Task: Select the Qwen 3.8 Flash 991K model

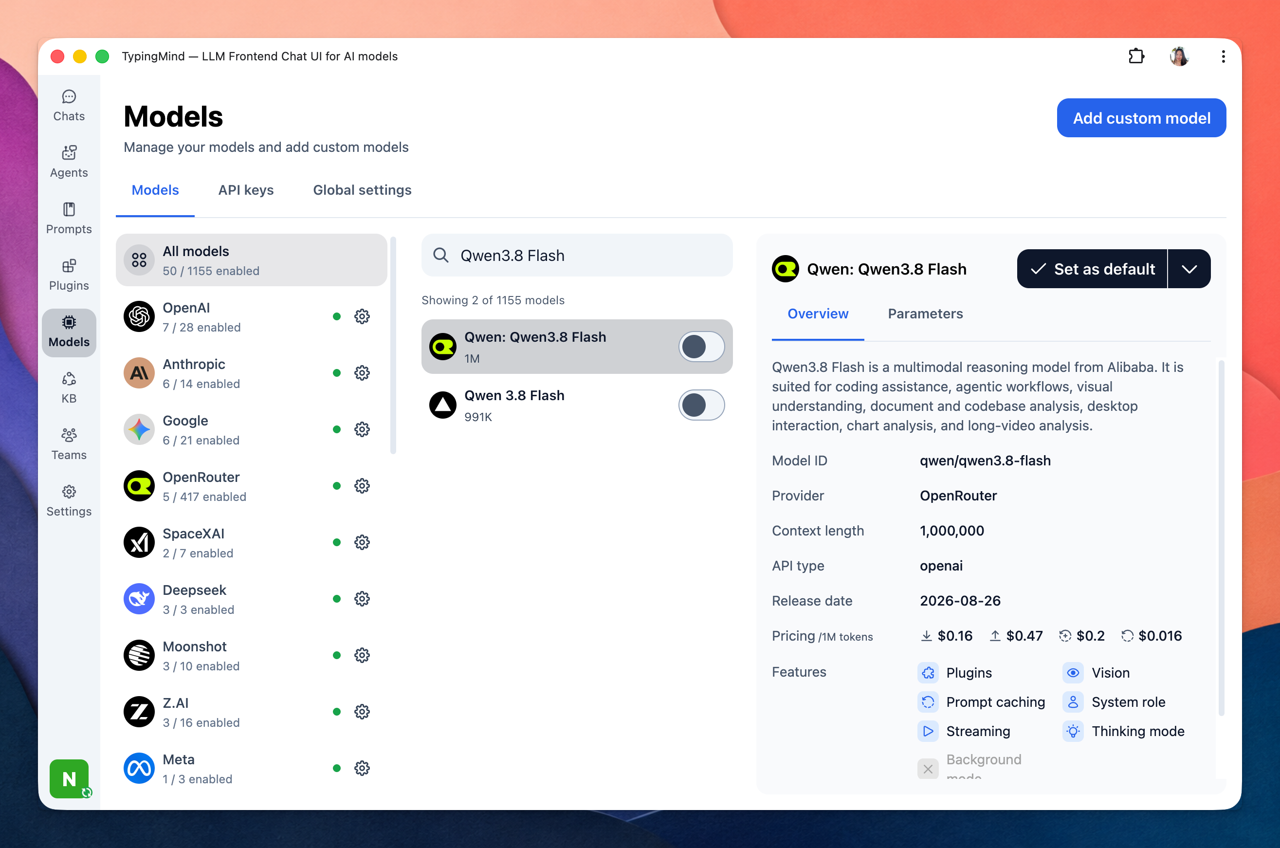Action: click(x=577, y=405)
